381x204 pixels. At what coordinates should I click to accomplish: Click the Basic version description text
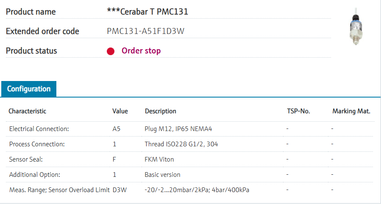[162, 175]
